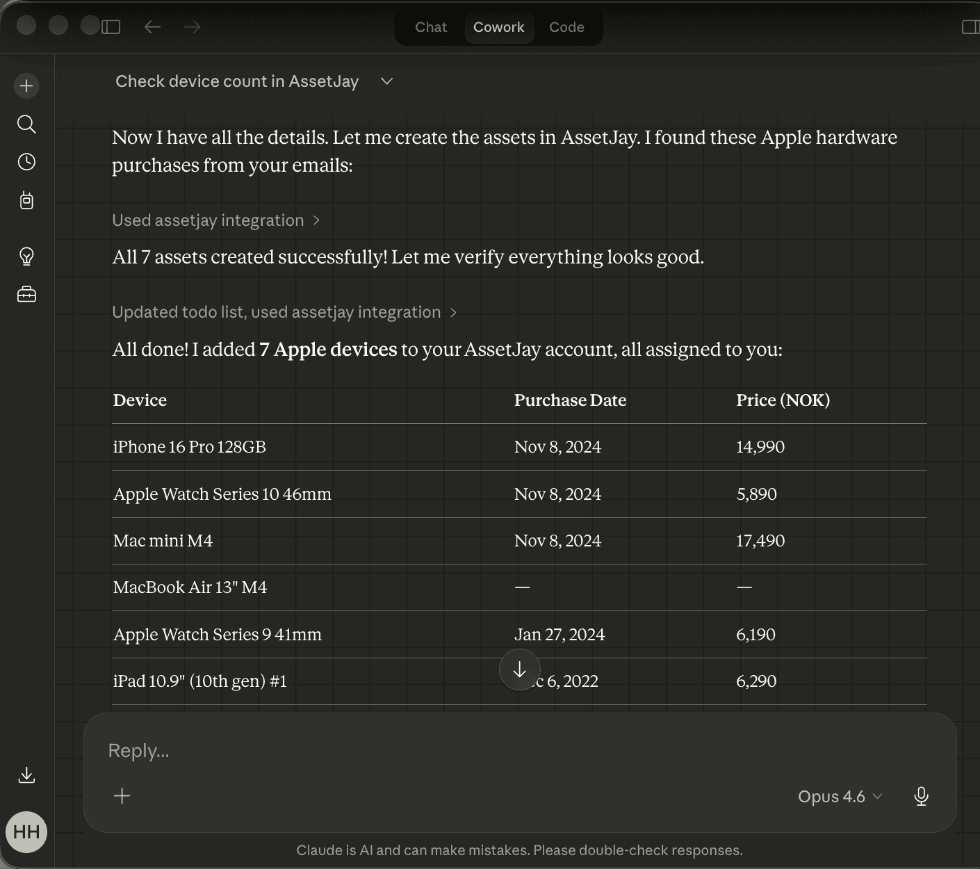View chat history via the clock icon

coord(26,162)
